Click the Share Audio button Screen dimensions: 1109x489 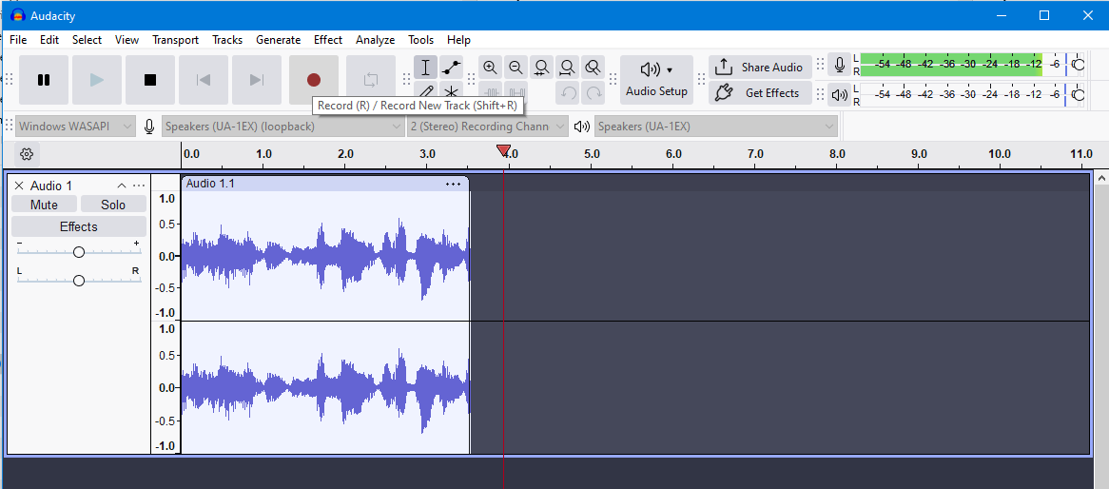coord(760,68)
